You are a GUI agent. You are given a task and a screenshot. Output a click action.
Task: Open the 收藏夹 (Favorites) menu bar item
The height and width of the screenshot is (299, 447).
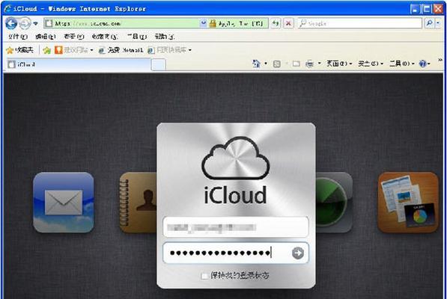pos(105,37)
